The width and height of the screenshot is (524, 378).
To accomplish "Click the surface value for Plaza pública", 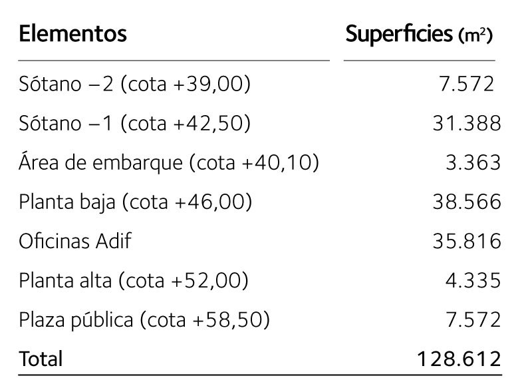I will [473, 319].
